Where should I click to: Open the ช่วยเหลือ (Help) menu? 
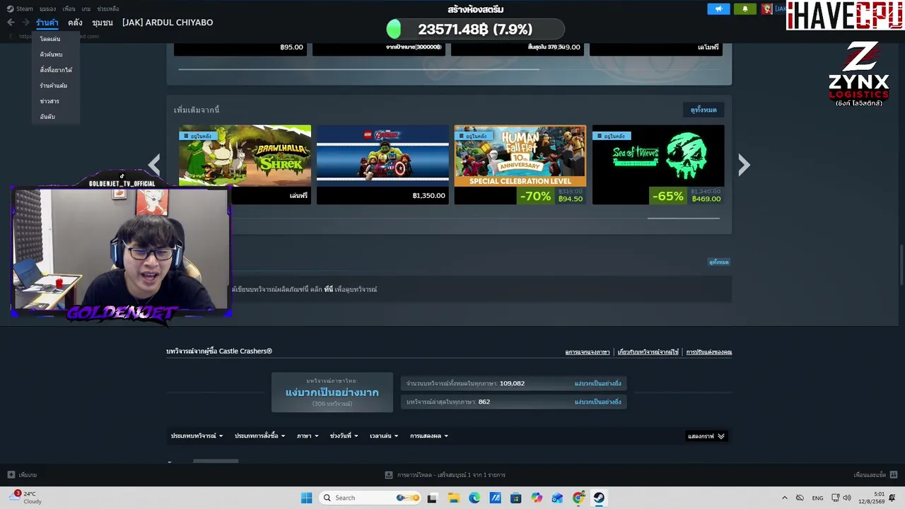point(108,9)
